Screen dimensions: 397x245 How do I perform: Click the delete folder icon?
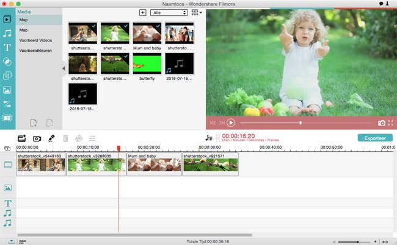tap(49, 123)
